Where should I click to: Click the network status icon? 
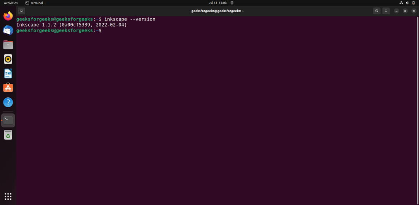[x=401, y=3]
